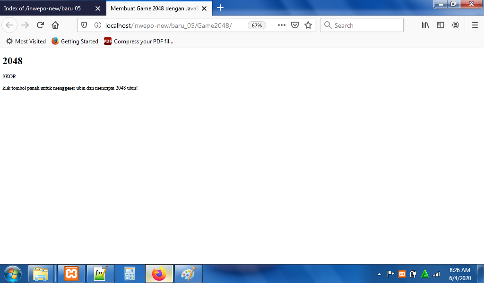Open tracking protection shield info
484x283 pixels.
coord(84,25)
